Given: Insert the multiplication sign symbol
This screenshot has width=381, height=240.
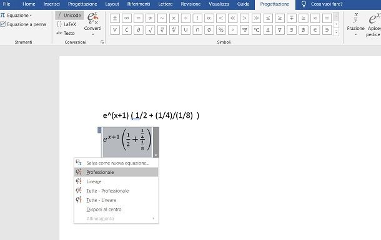Looking at the screenshot, I should 174,18.
